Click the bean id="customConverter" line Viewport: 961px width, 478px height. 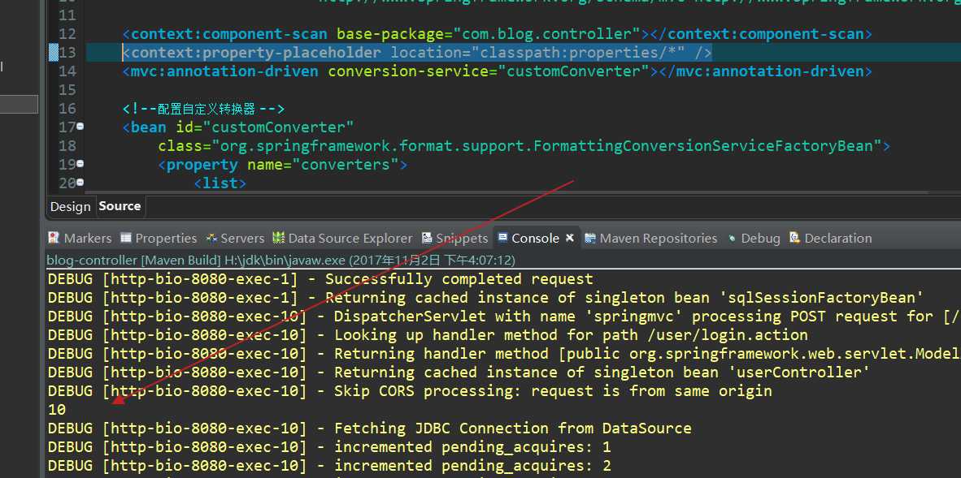coord(238,127)
